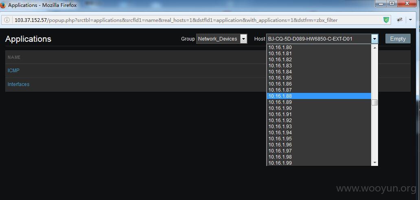The height and width of the screenshot is (200, 420).
Task: Click the Firefox logo in title bar
Action: coord(3,5)
